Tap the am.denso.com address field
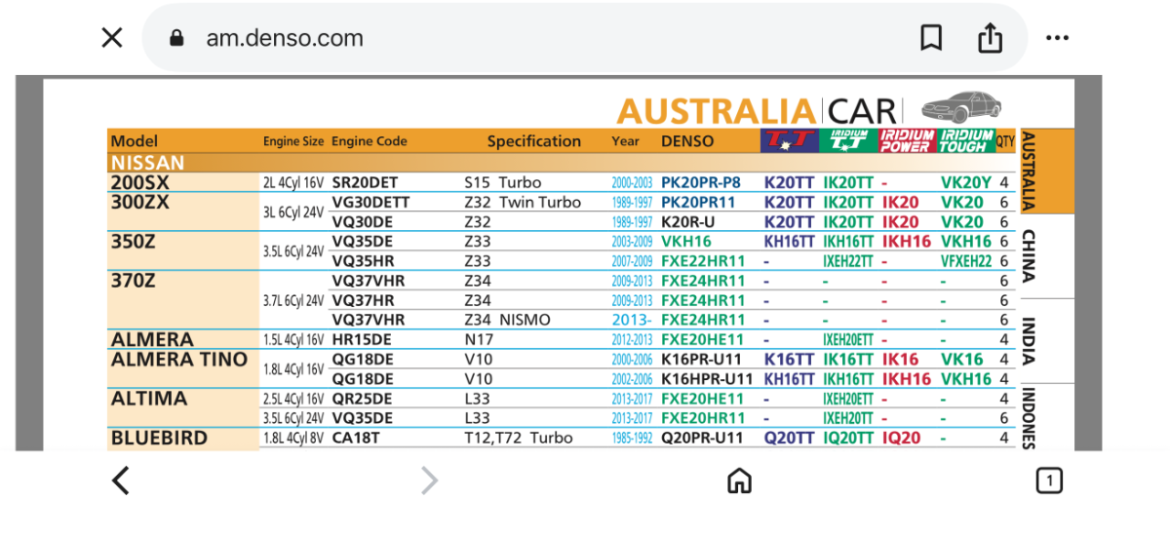 tap(285, 38)
